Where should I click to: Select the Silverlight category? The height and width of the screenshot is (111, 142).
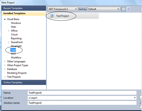(x=16, y=46)
